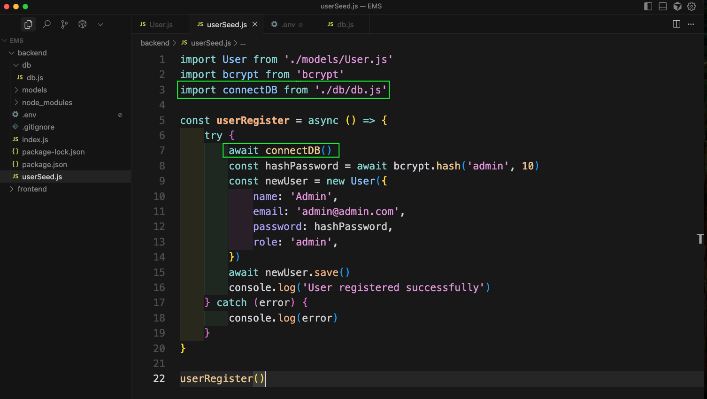Open the Extensions view icon
The height and width of the screenshot is (399, 707).
pyautogui.click(x=83, y=24)
